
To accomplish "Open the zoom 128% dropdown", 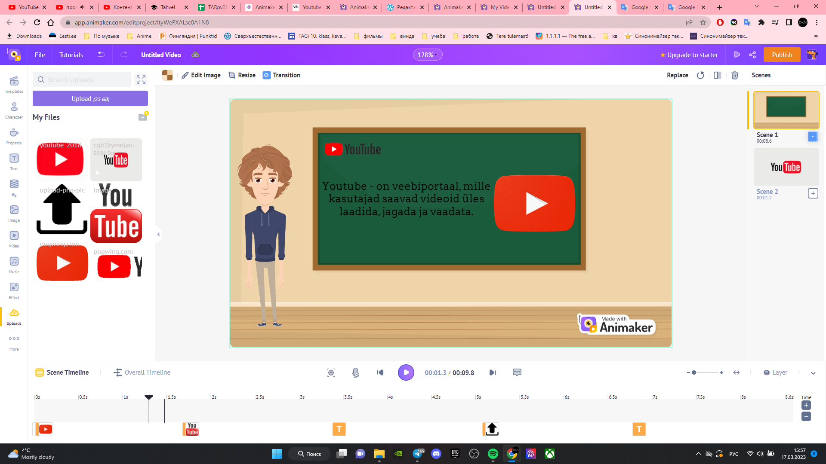I will [427, 55].
